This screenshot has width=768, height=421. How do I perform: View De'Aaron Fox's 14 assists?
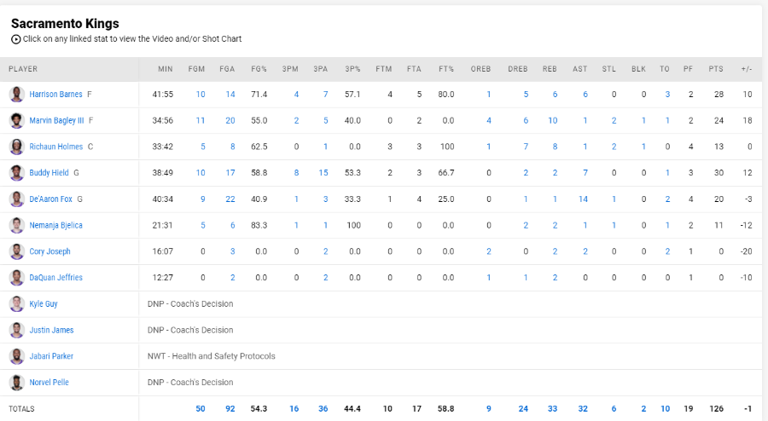coord(583,199)
